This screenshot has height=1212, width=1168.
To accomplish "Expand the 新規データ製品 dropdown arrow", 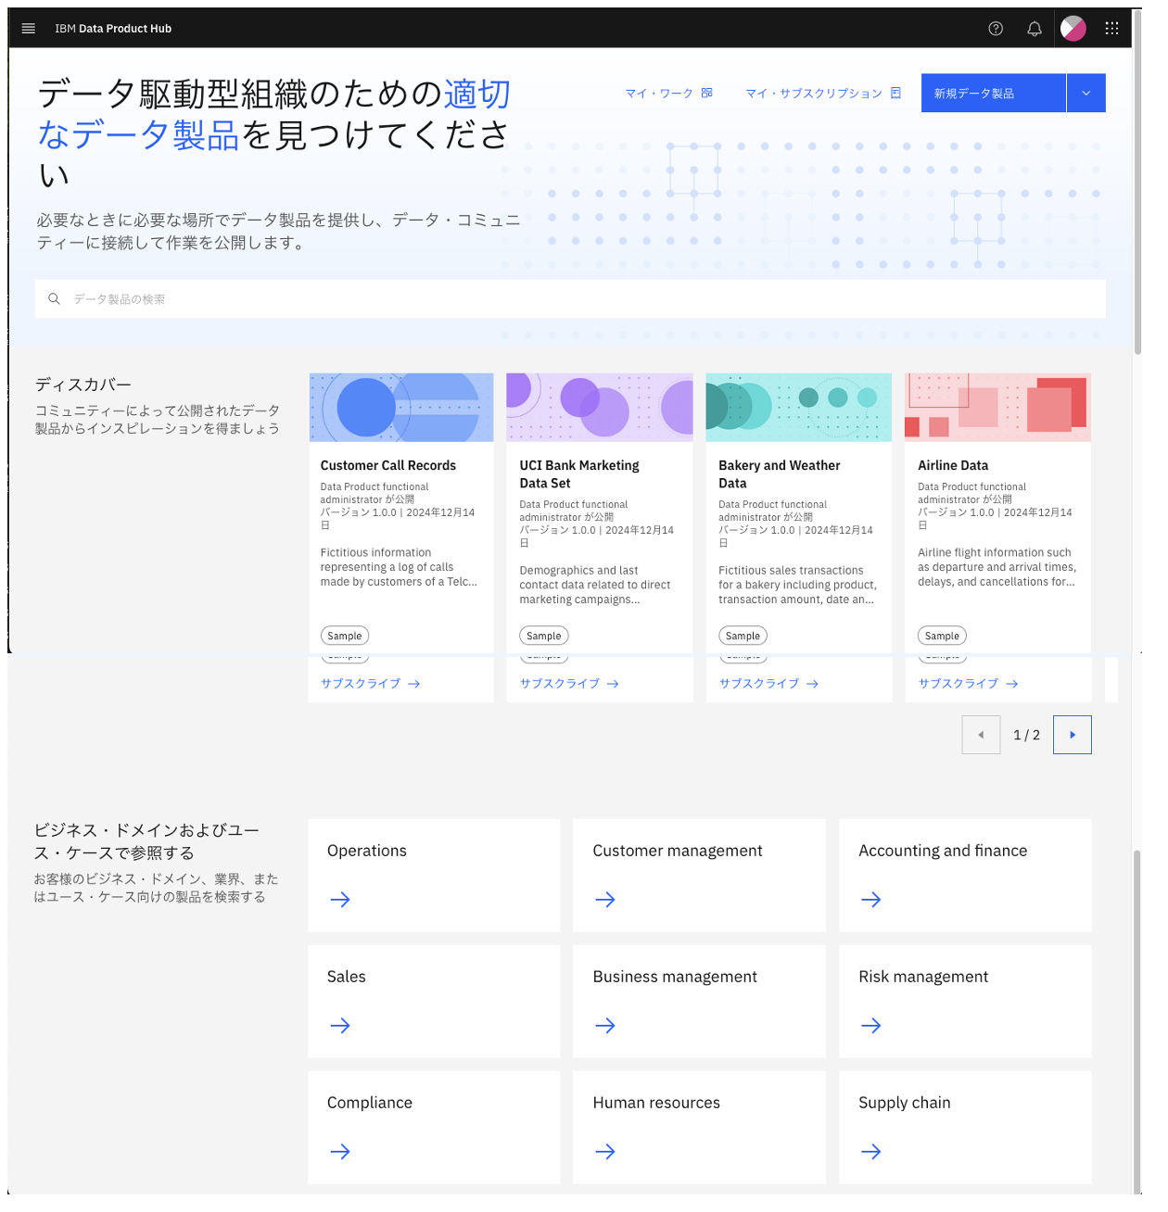I will pos(1085,93).
